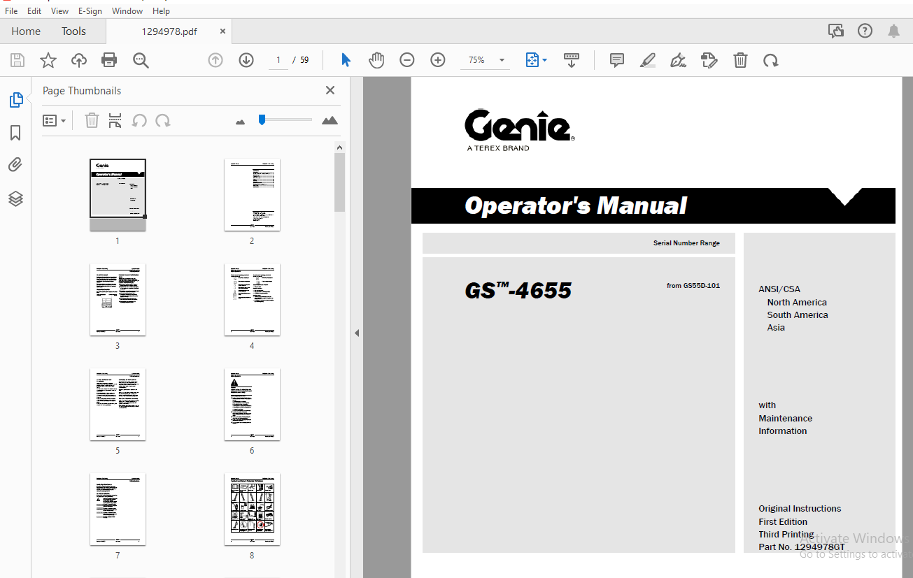913x578 pixels.
Task: Open the thumbnail Options menu
Action: pos(55,121)
